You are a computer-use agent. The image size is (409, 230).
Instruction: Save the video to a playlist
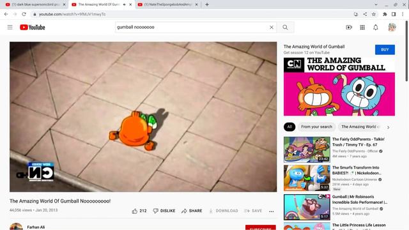(253, 211)
